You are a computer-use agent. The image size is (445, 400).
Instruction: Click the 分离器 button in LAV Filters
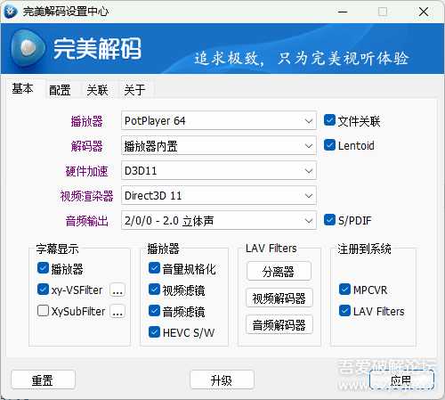(x=279, y=271)
